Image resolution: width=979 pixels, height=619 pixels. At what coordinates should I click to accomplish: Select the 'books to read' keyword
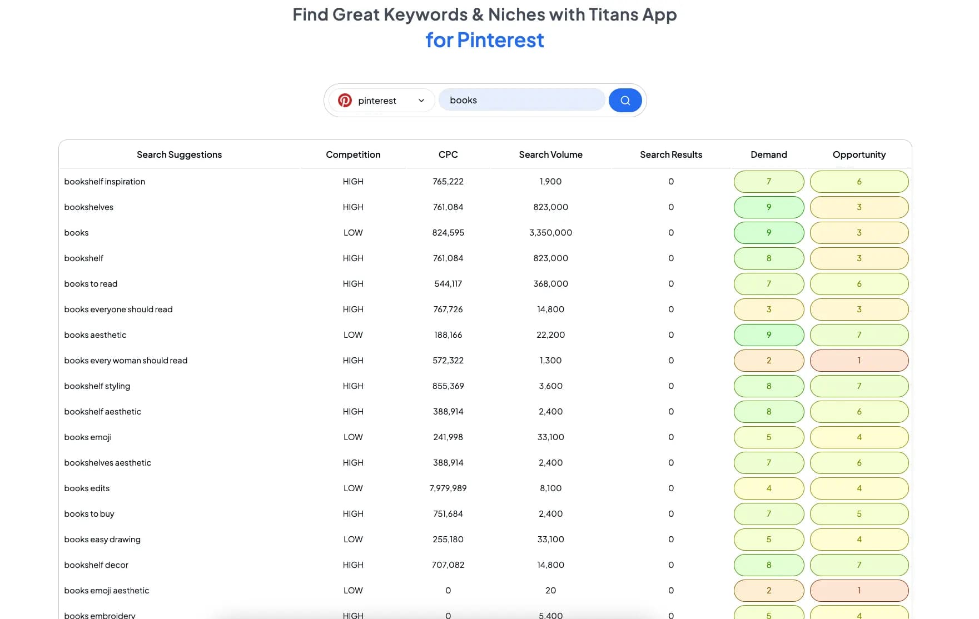tap(91, 284)
